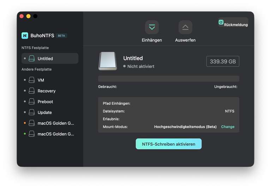Click the Erlaubnis label
The height and width of the screenshot is (189, 271).
(111, 119)
